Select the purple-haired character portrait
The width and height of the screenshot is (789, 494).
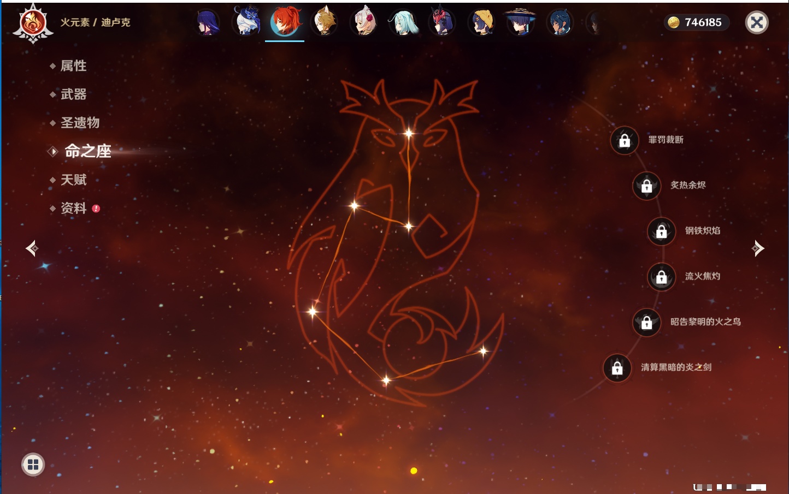pos(208,23)
